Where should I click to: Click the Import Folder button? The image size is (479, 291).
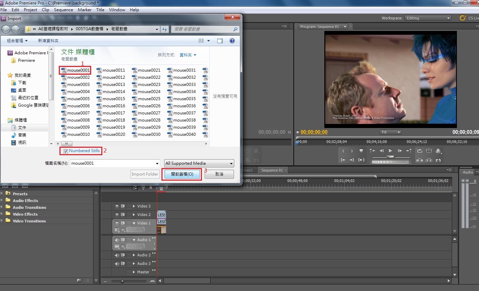(x=145, y=174)
